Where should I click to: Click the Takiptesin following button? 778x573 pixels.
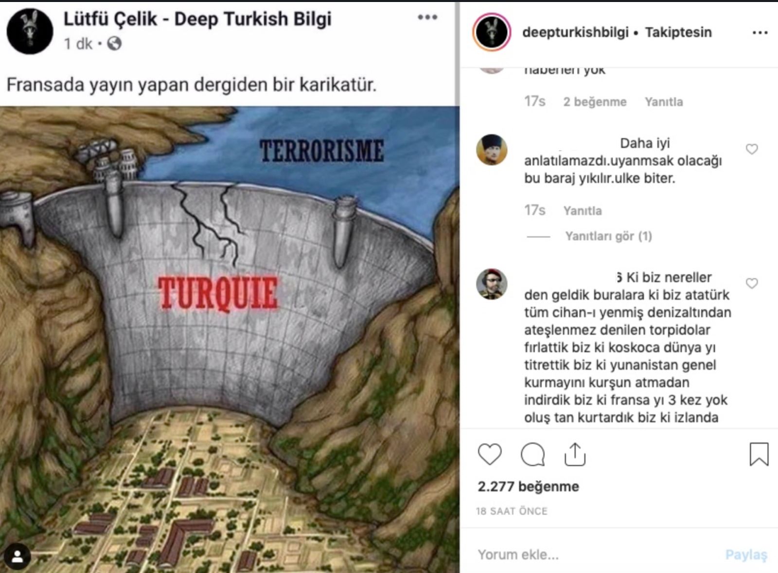678,33
